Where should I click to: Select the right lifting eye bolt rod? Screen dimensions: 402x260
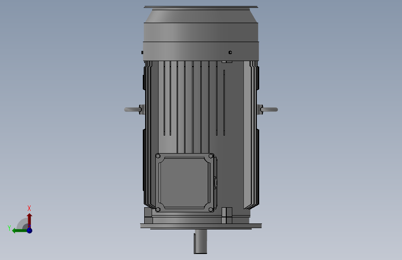pyautogui.click(x=269, y=110)
